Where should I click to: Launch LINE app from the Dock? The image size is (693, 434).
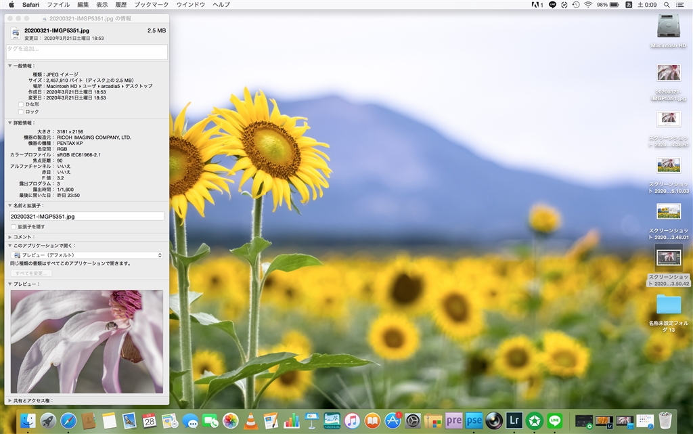[x=555, y=420]
